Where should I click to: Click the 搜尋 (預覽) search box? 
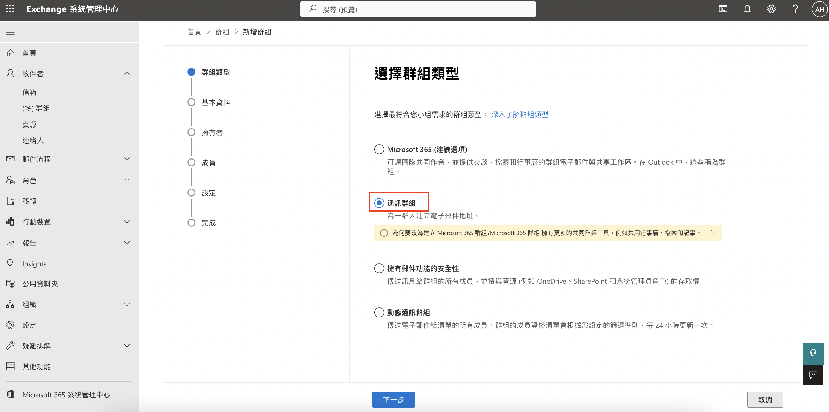(418, 9)
